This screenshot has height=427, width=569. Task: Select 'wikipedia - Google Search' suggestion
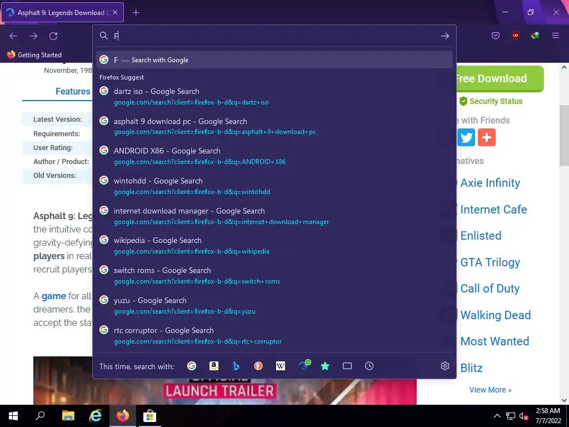pos(274,246)
